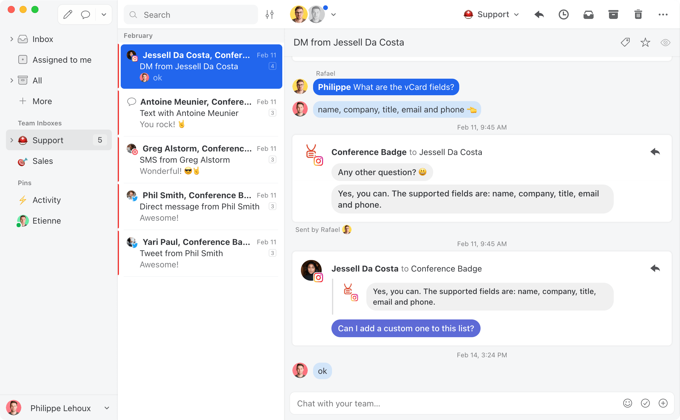Expand the Support team inbox chevron
The image size is (680, 420).
(x=12, y=140)
